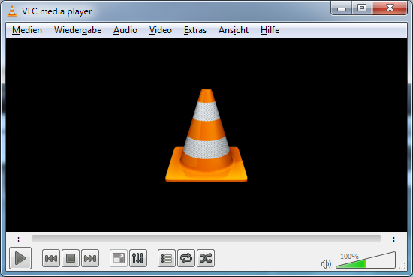This screenshot has height=277, width=413.
Task: Click the VLC cone icon in title bar
Action: click(x=12, y=11)
